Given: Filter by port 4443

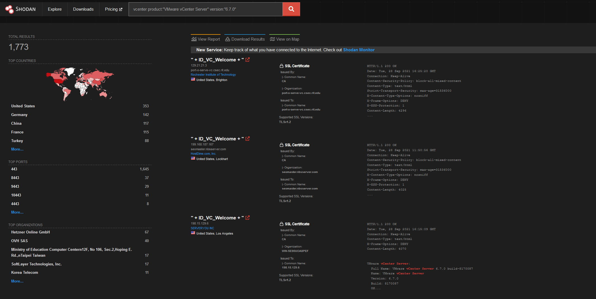Looking at the screenshot, I should 80,204.
